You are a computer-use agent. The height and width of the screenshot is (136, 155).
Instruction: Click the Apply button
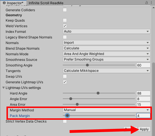click(x=144, y=129)
